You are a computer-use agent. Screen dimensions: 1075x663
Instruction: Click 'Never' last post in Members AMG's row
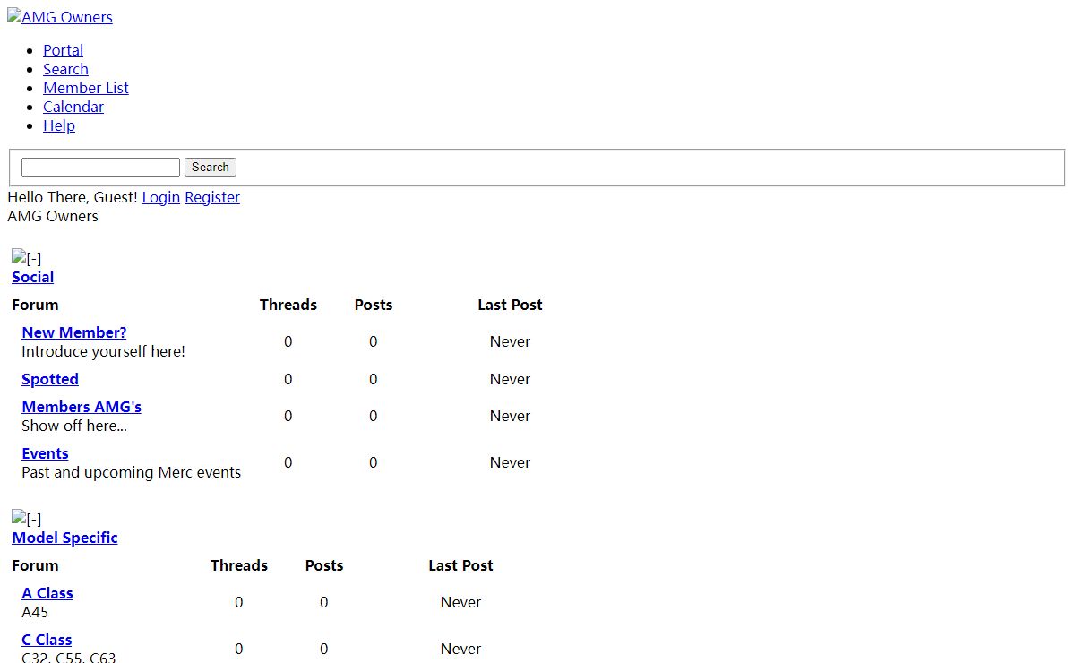pyautogui.click(x=510, y=416)
